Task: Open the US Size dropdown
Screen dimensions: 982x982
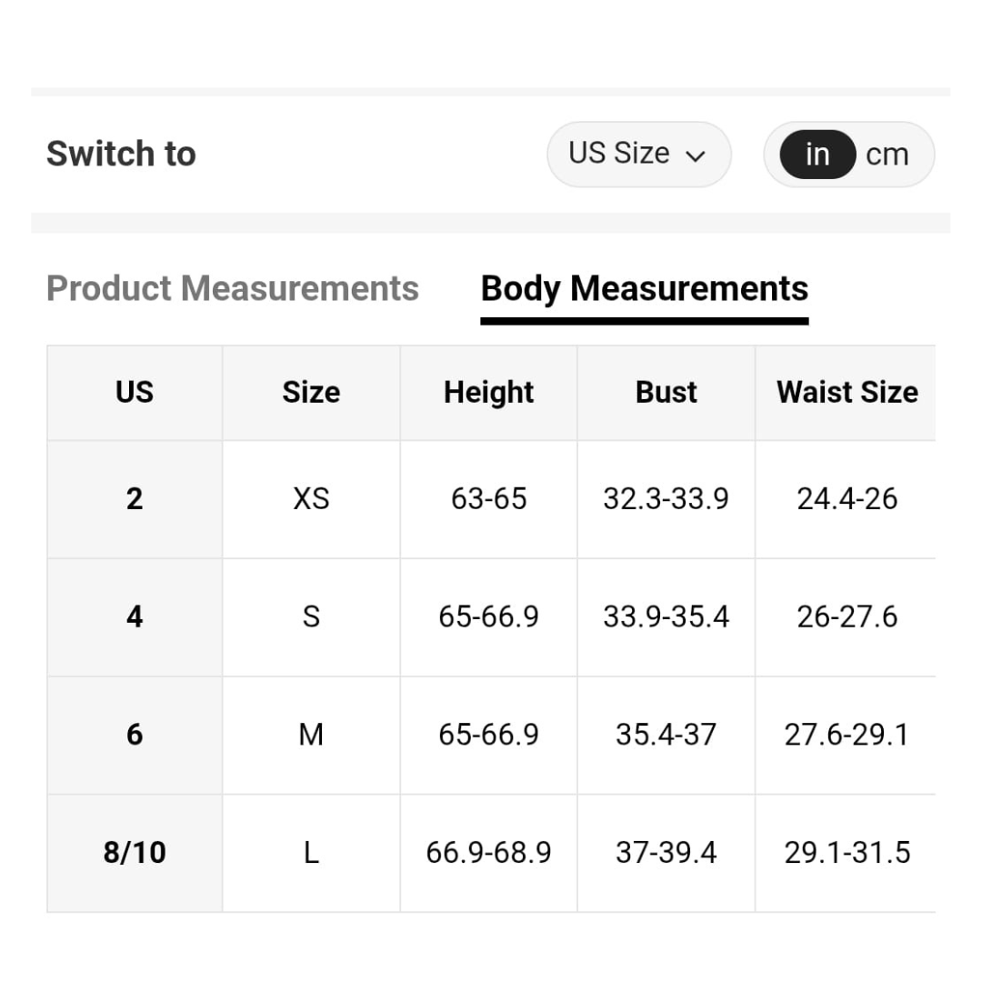Action: pos(637,154)
